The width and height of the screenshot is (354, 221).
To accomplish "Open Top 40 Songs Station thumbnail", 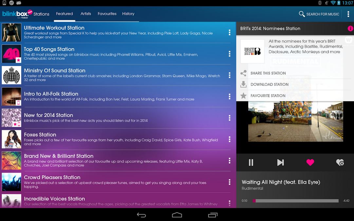I will tap(11, 54).
